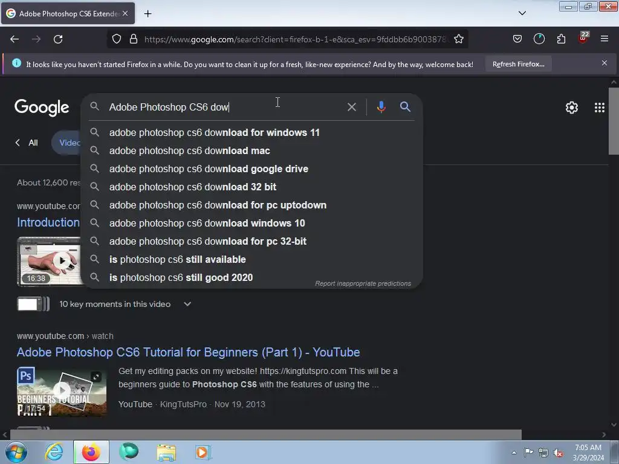
Task: Open the taskbar clock showing 7:05 AM
Action: pos(588,453)
